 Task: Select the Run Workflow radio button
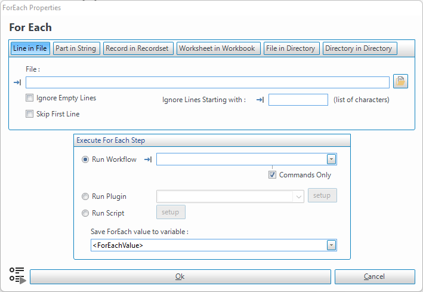tap(85, 159)
